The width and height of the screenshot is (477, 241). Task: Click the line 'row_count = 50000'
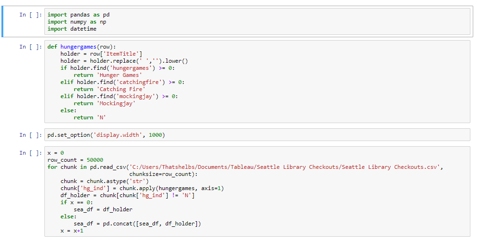(75, 160)
